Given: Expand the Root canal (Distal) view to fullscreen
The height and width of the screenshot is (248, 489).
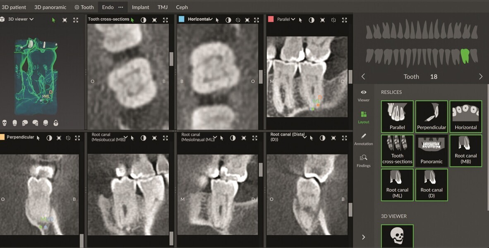Looking at the screenshot, I should pyautogui.click(x=345, y=138).
